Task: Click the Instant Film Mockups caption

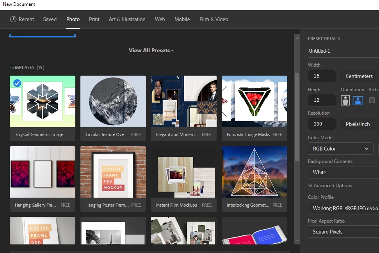Action: click(176, 205)
